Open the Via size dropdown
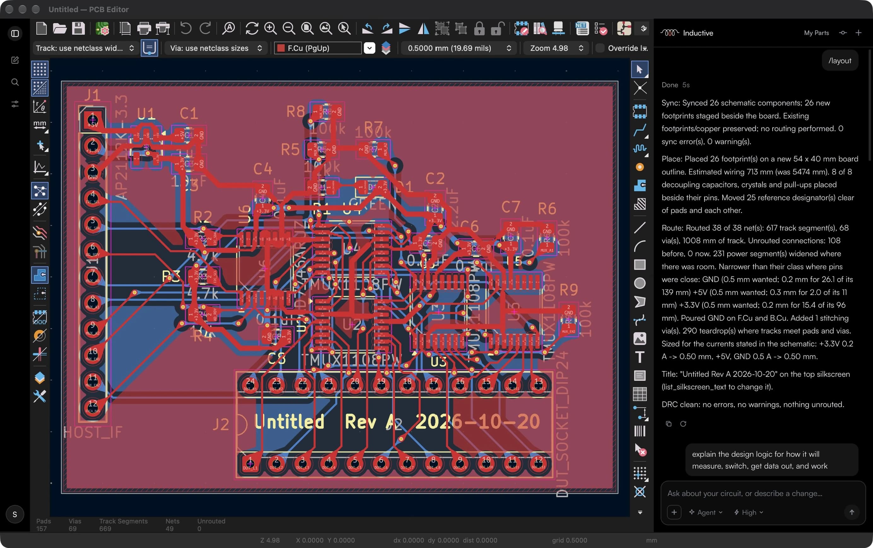873x548 pixels. 216,48
